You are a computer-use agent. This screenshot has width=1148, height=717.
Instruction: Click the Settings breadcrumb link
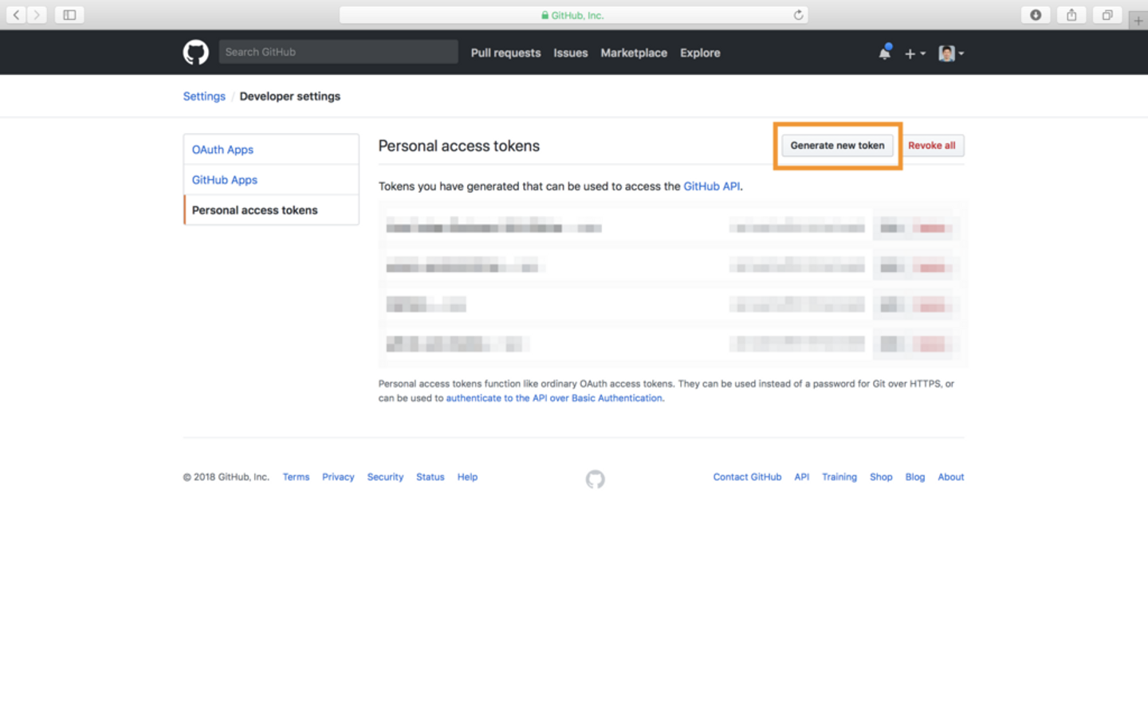click(204, 96)
